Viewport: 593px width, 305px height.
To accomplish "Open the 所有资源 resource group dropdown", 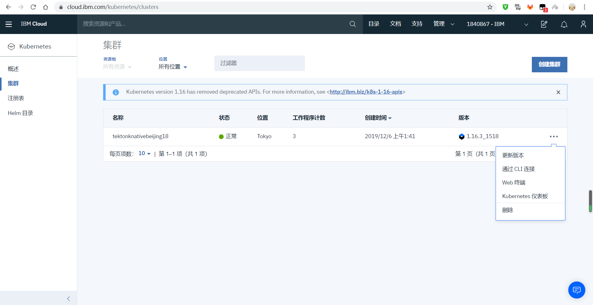I will point(117,67).
